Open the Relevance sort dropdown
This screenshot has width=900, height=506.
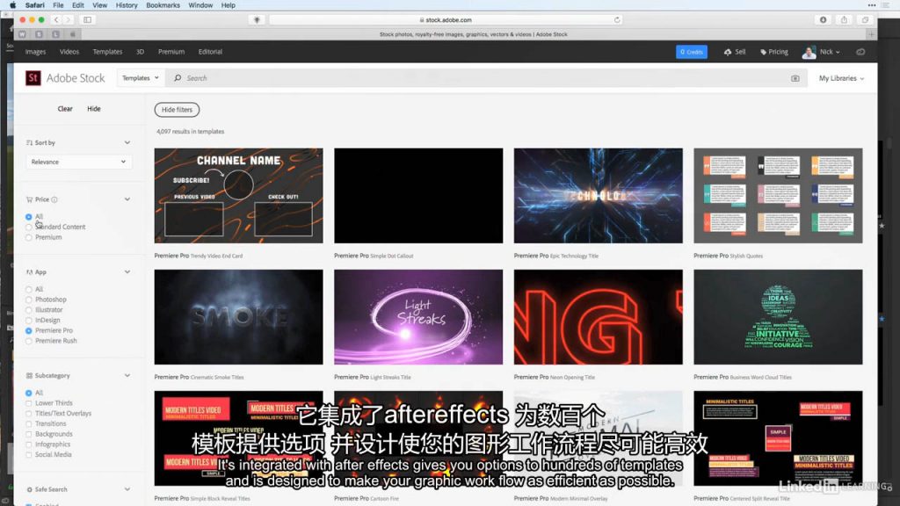point(78,162)
